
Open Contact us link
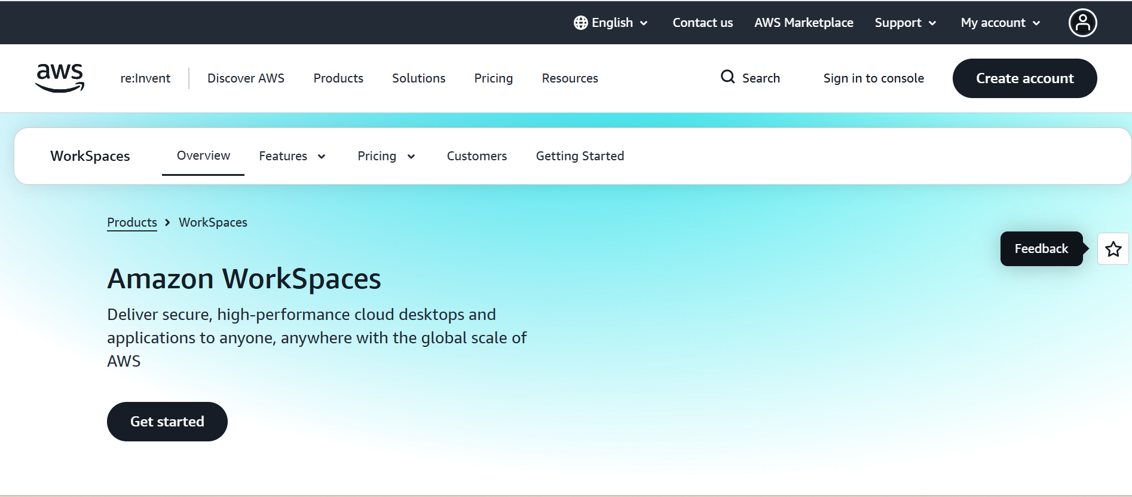click(x=702, y=23)
